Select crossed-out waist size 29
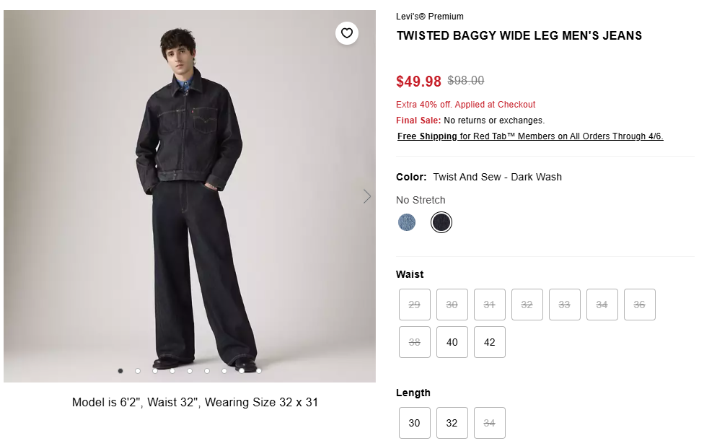Viewport: 717px width, 446px height. pos(415,305)
